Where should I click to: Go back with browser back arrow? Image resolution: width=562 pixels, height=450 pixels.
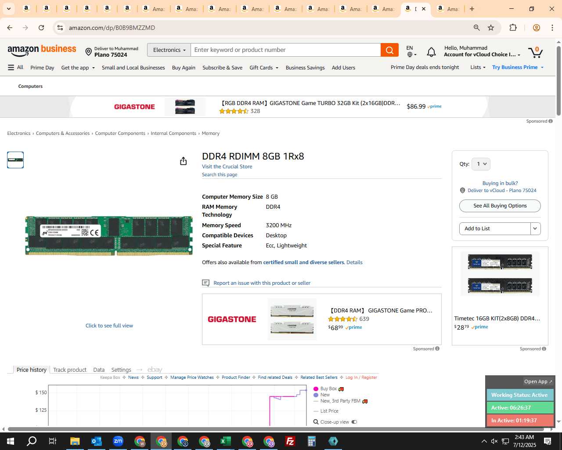point(10,28)
